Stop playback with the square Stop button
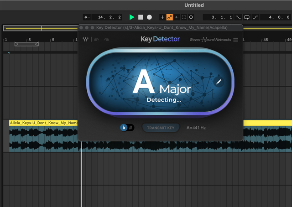This screenshot has width=292, height=207. [141, 17]
